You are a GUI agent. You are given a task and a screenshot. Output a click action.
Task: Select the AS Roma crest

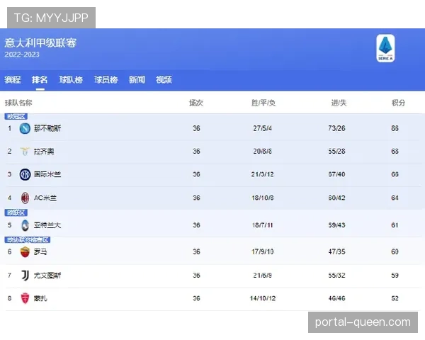[x=25, y=252]
